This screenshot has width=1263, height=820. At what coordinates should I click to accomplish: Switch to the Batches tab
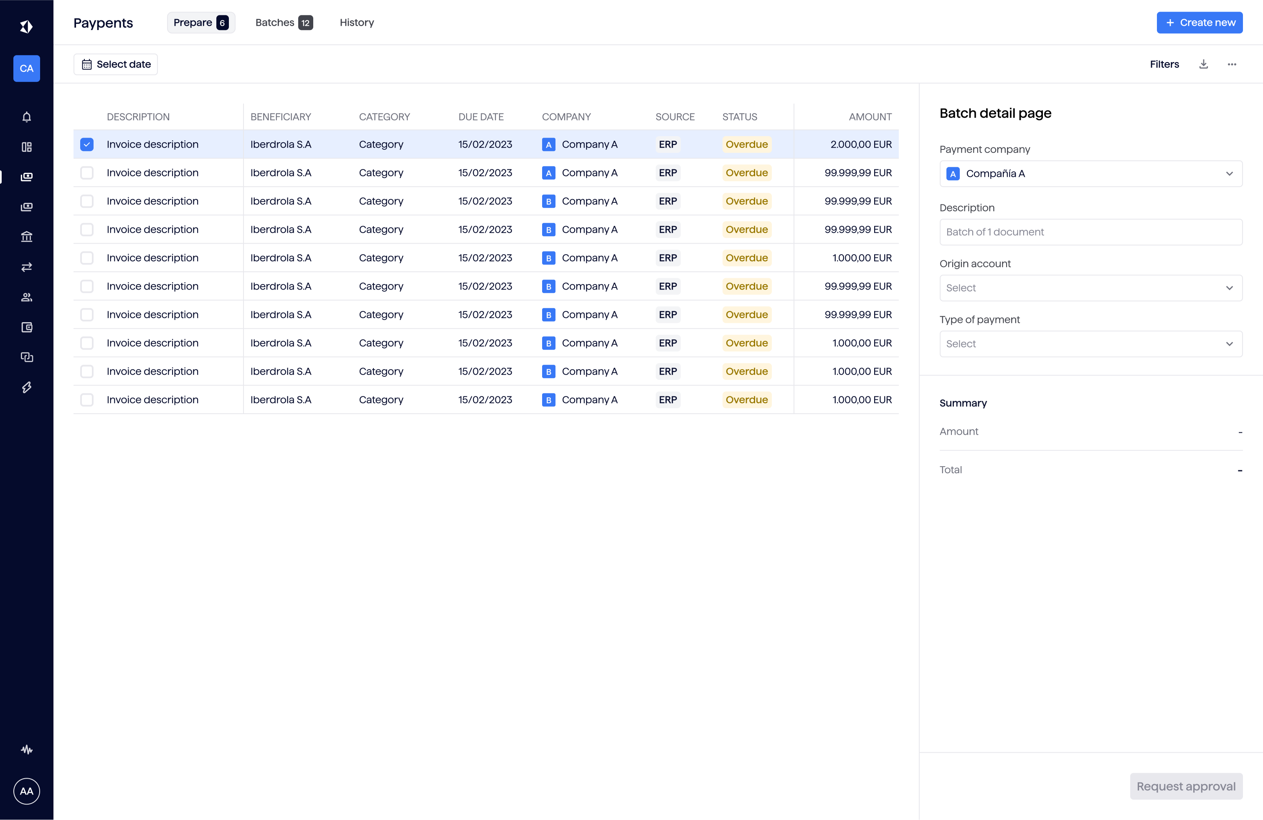pos(284,22)
